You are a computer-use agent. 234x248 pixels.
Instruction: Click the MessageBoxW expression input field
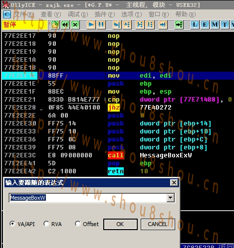point(88,198)
